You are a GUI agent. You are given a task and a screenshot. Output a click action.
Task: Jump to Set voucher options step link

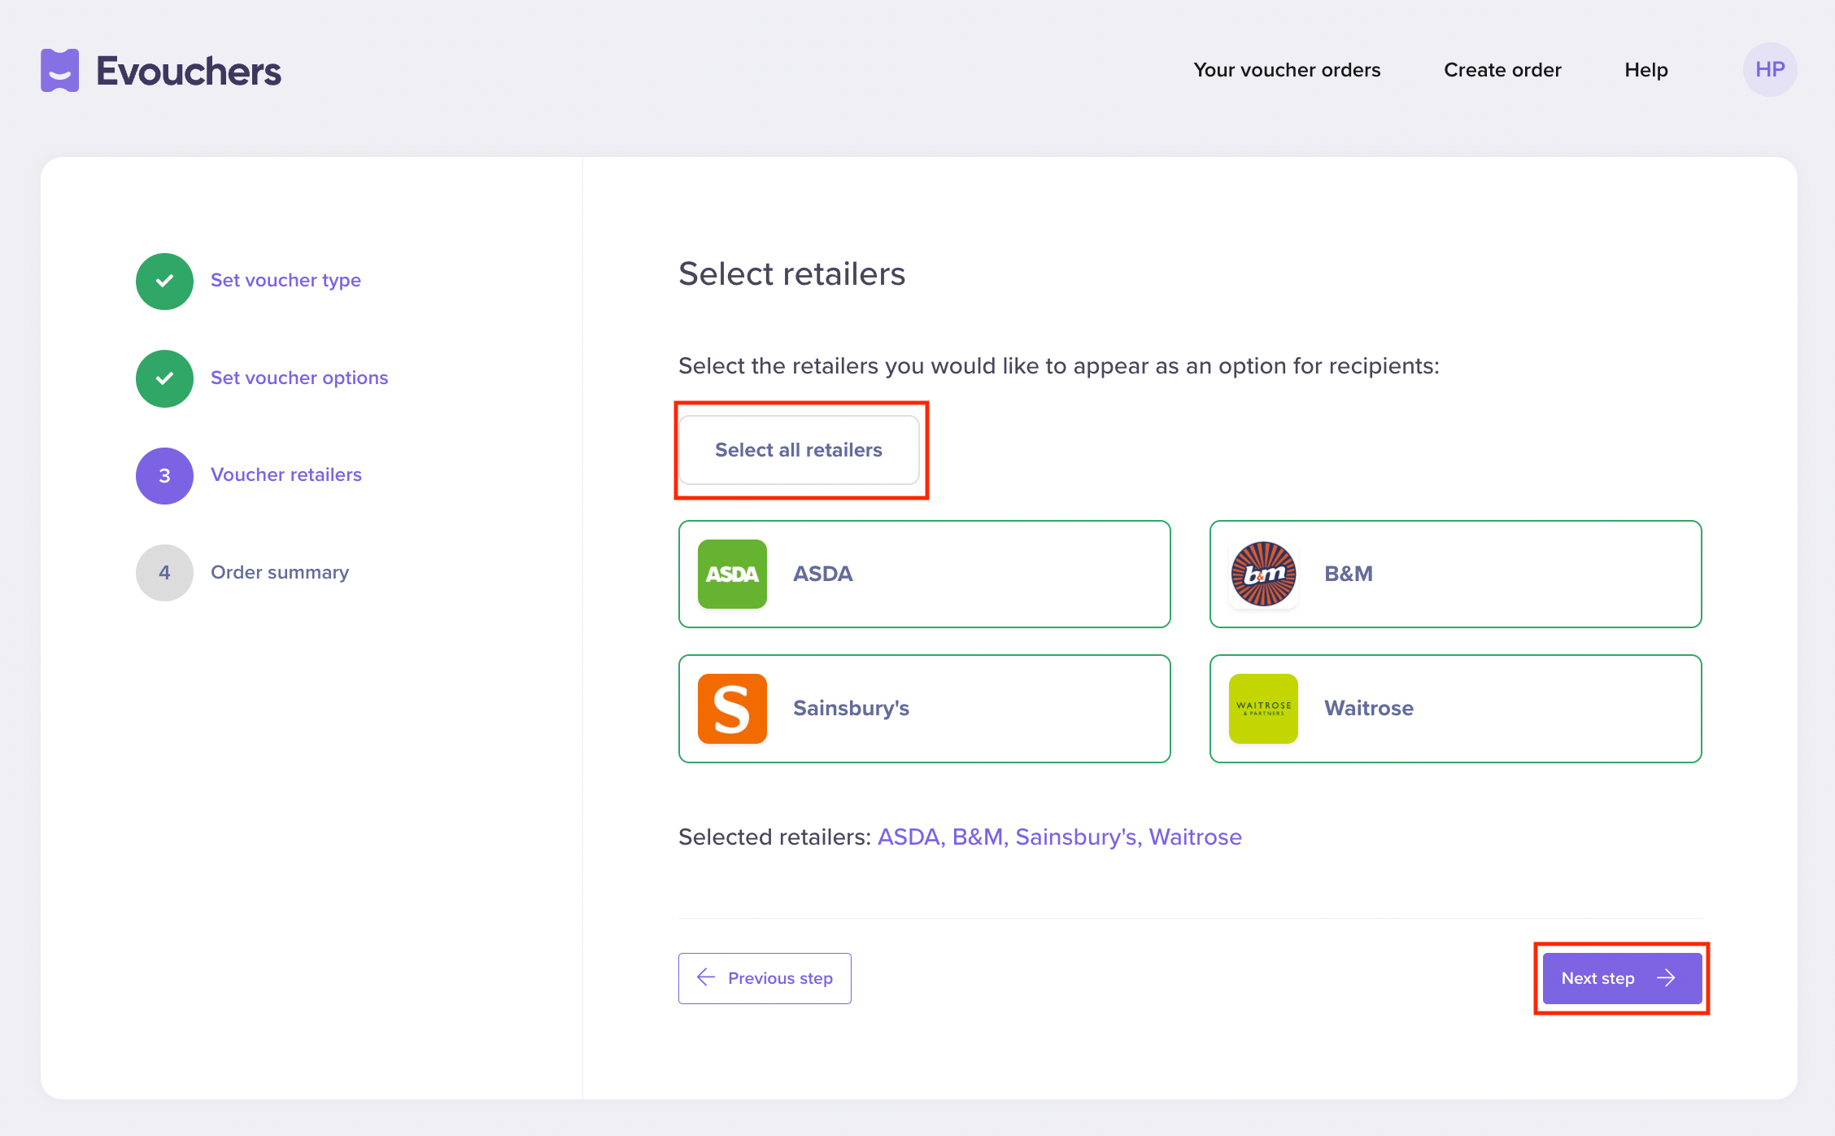pos(299,378)
